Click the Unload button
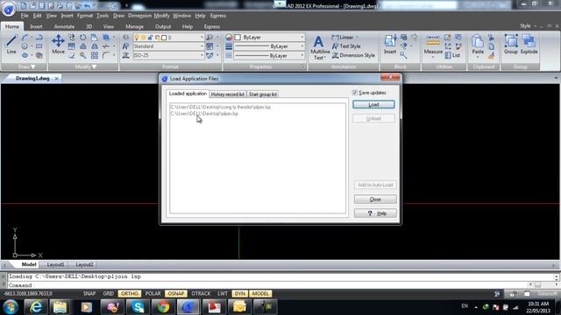The image size is (561, 315). pyautogui.click(x=373, y=119)
